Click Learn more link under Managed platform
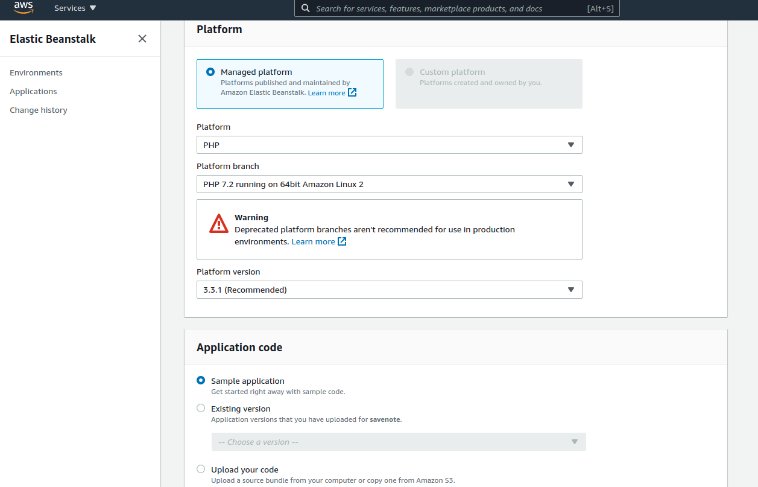Screen dimensions: 758x487 [x=326, y=93]
